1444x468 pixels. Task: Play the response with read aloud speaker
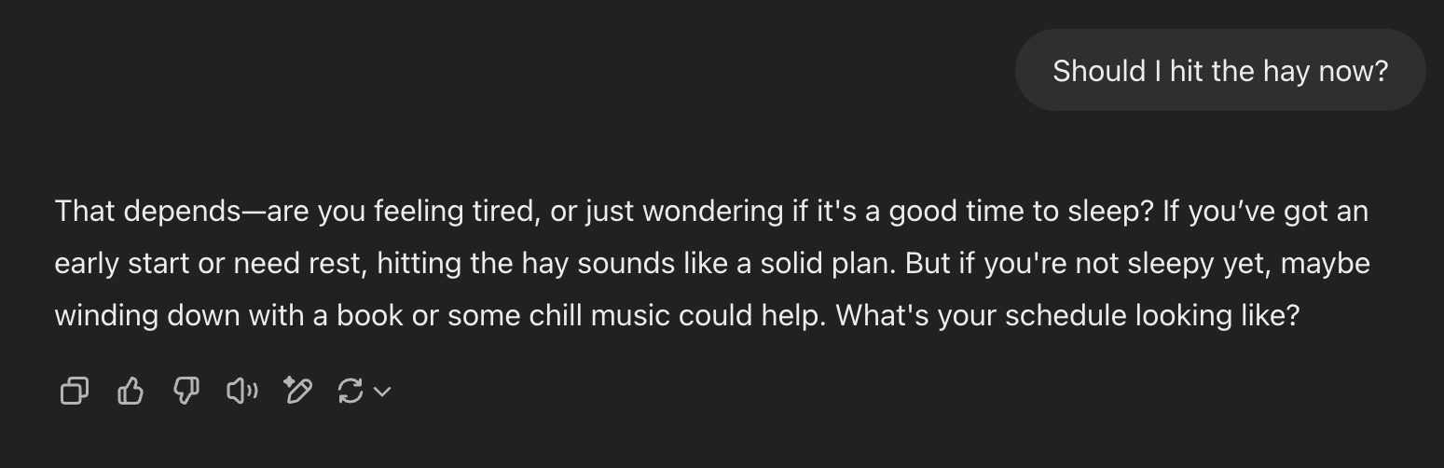[242, 392]
